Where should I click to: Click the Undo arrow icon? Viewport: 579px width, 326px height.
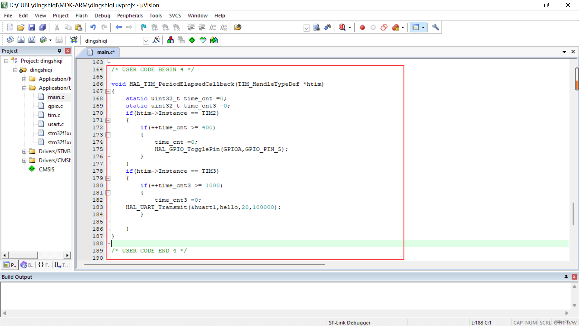click(x=93, y=27)
